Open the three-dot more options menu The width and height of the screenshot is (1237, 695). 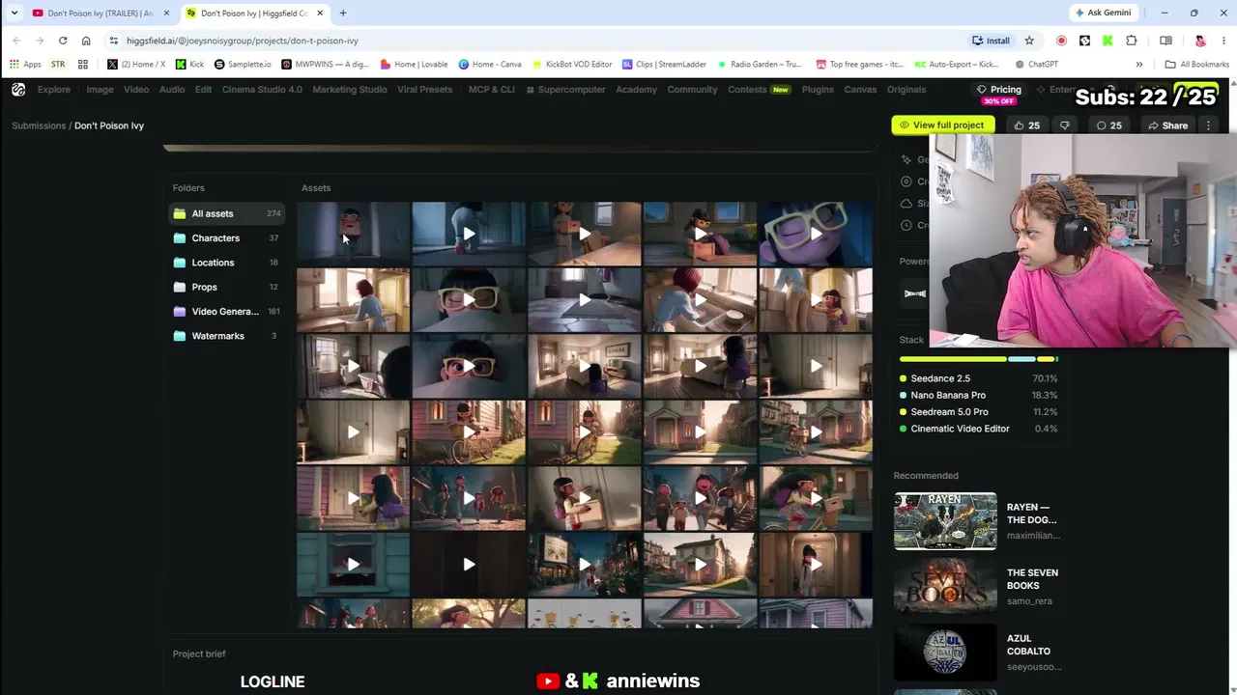tap(1208, 125)
